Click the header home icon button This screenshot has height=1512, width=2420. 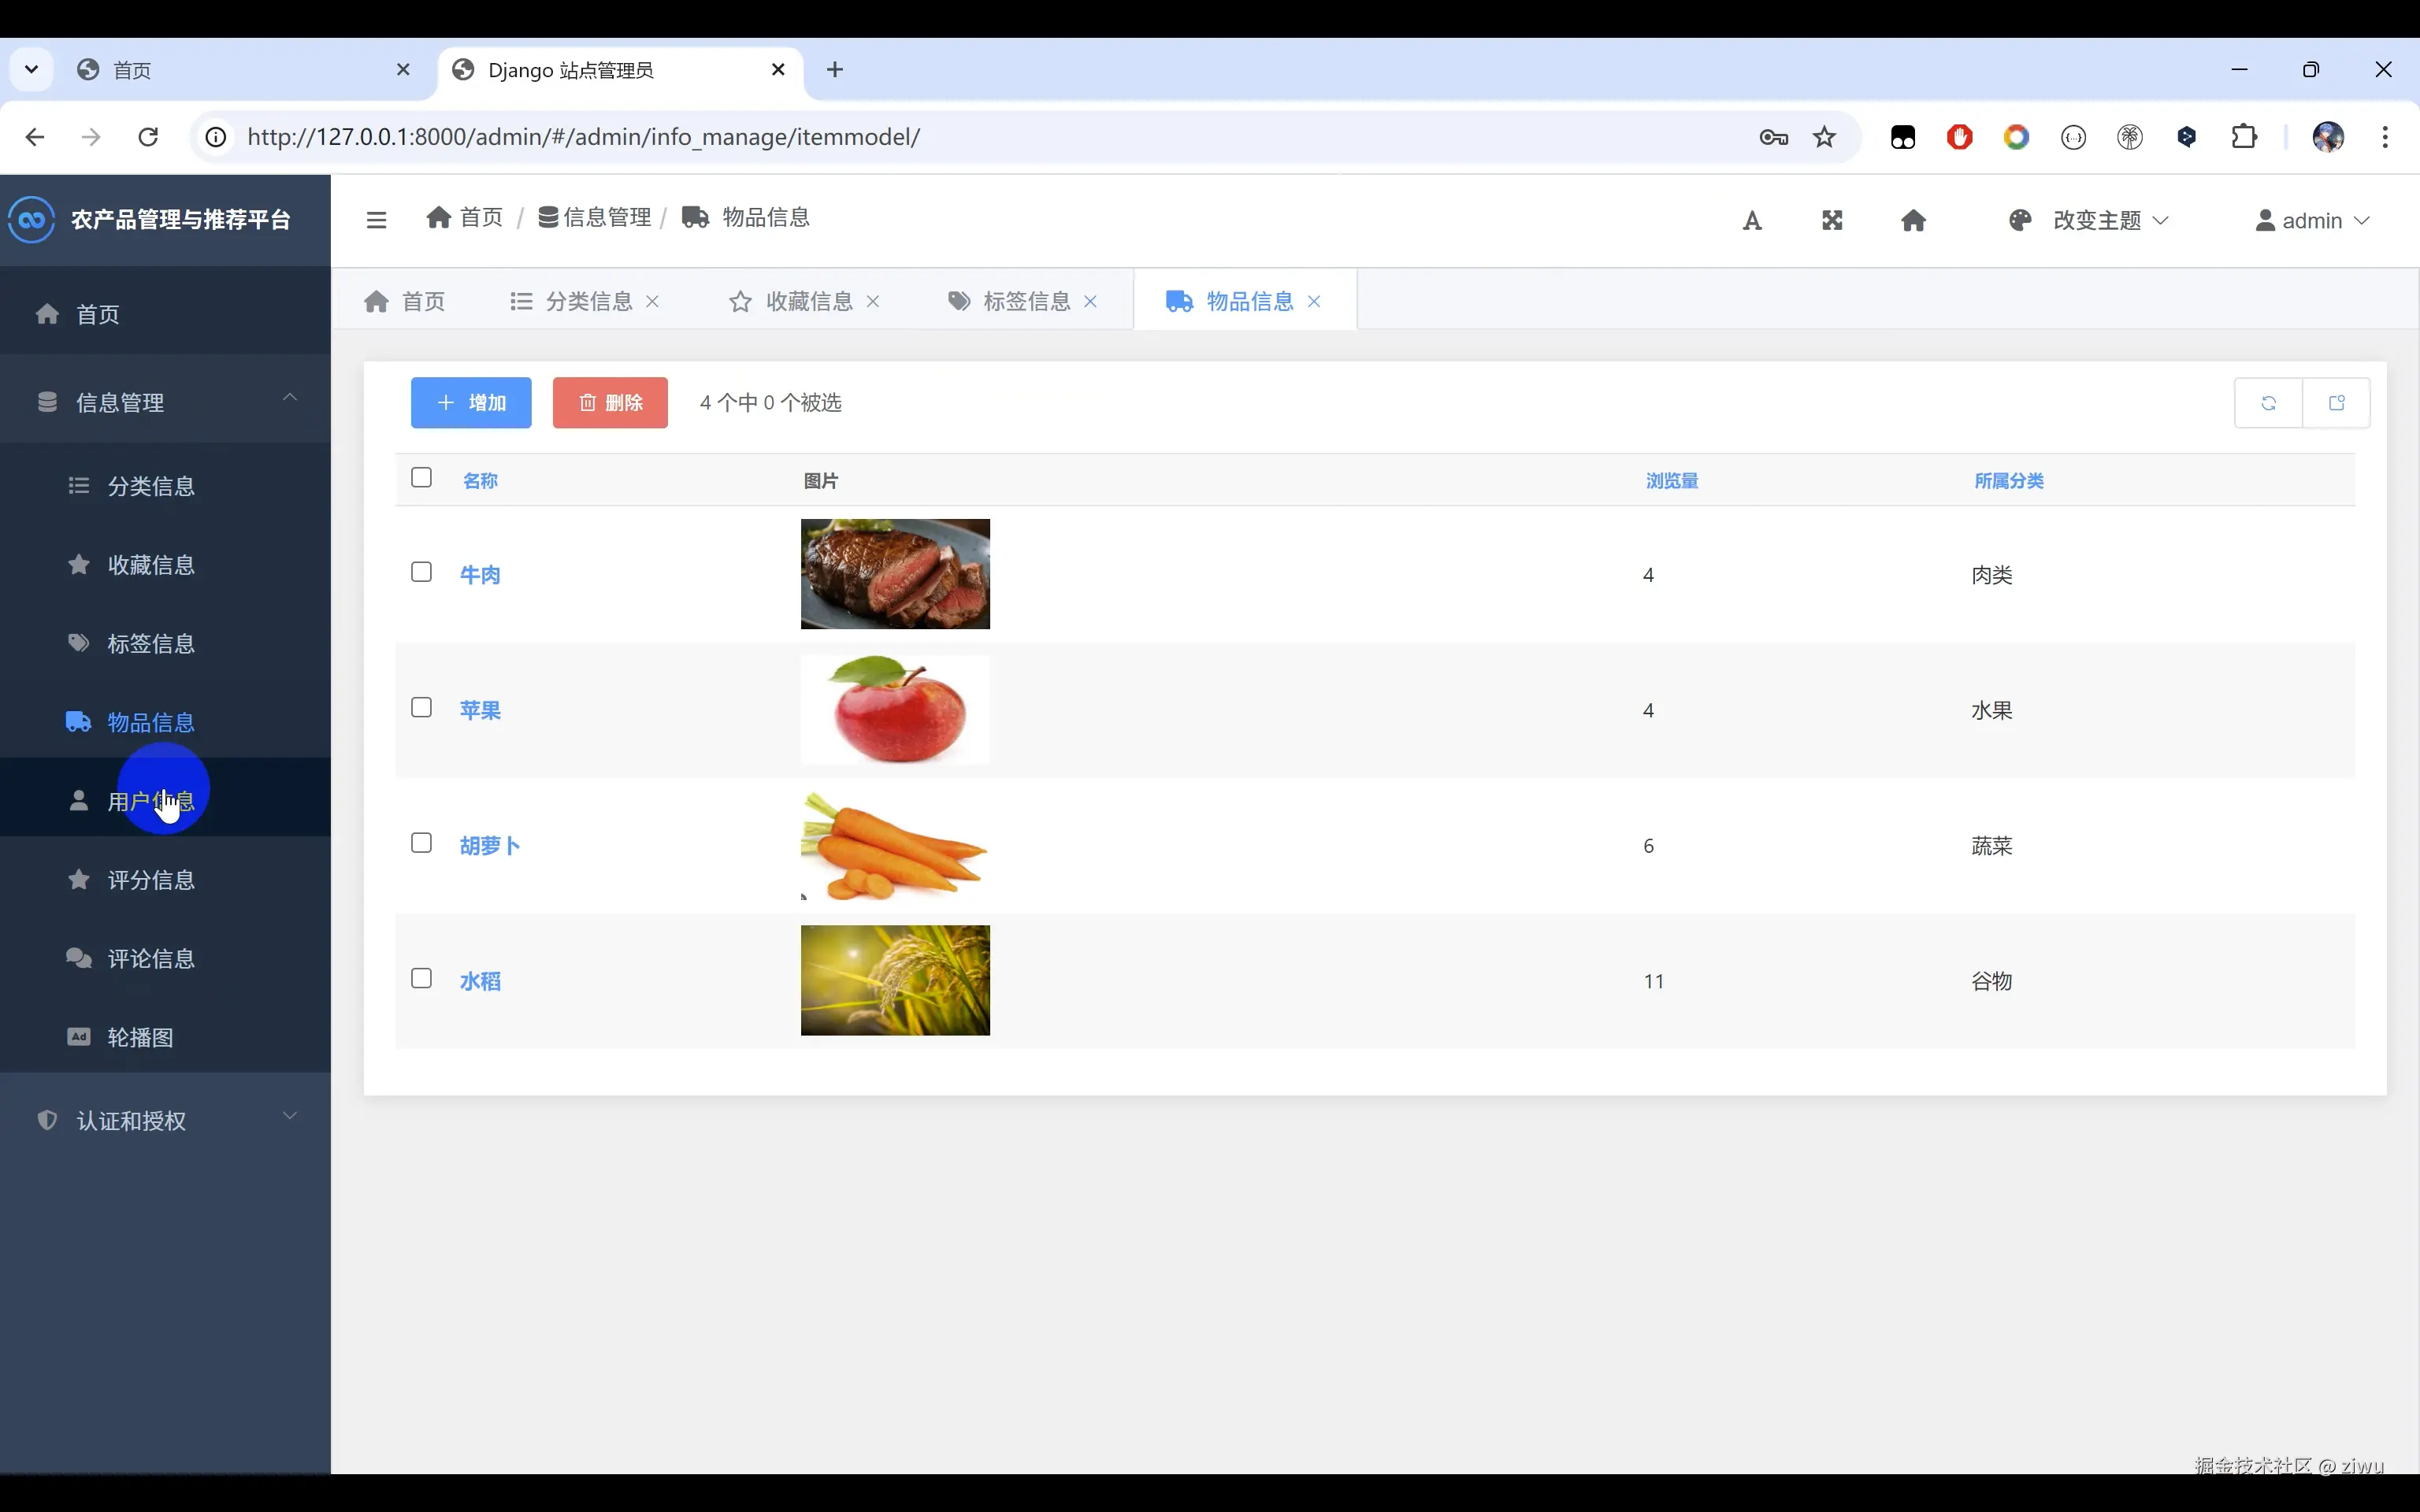coord(1913,220)
